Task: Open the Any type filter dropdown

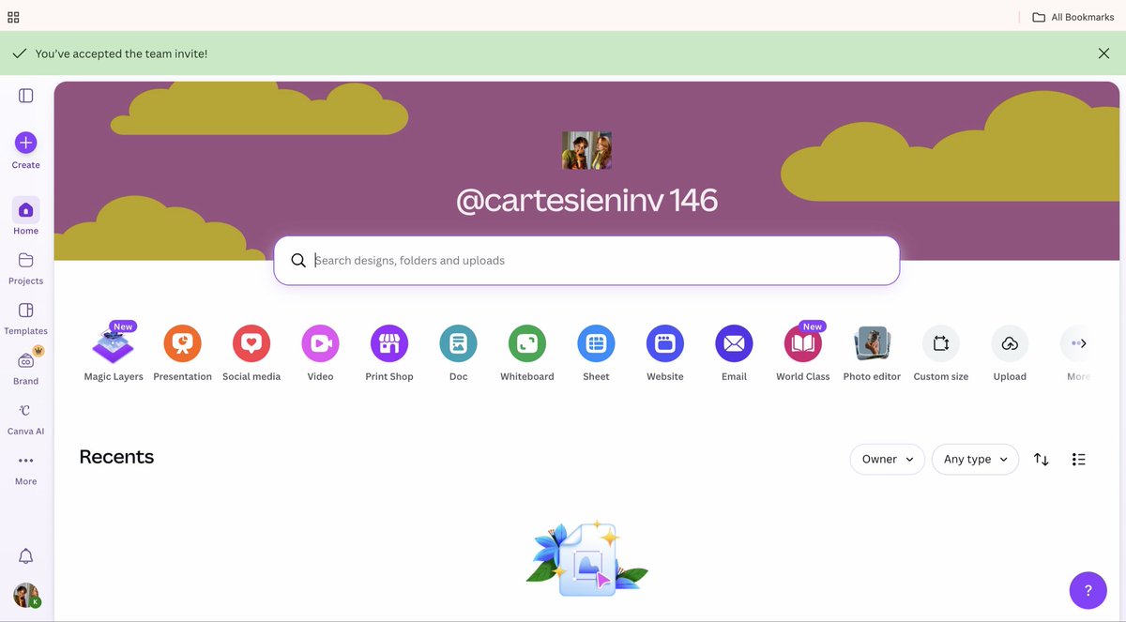Action: pyautogui.click(x=975, y=459)
